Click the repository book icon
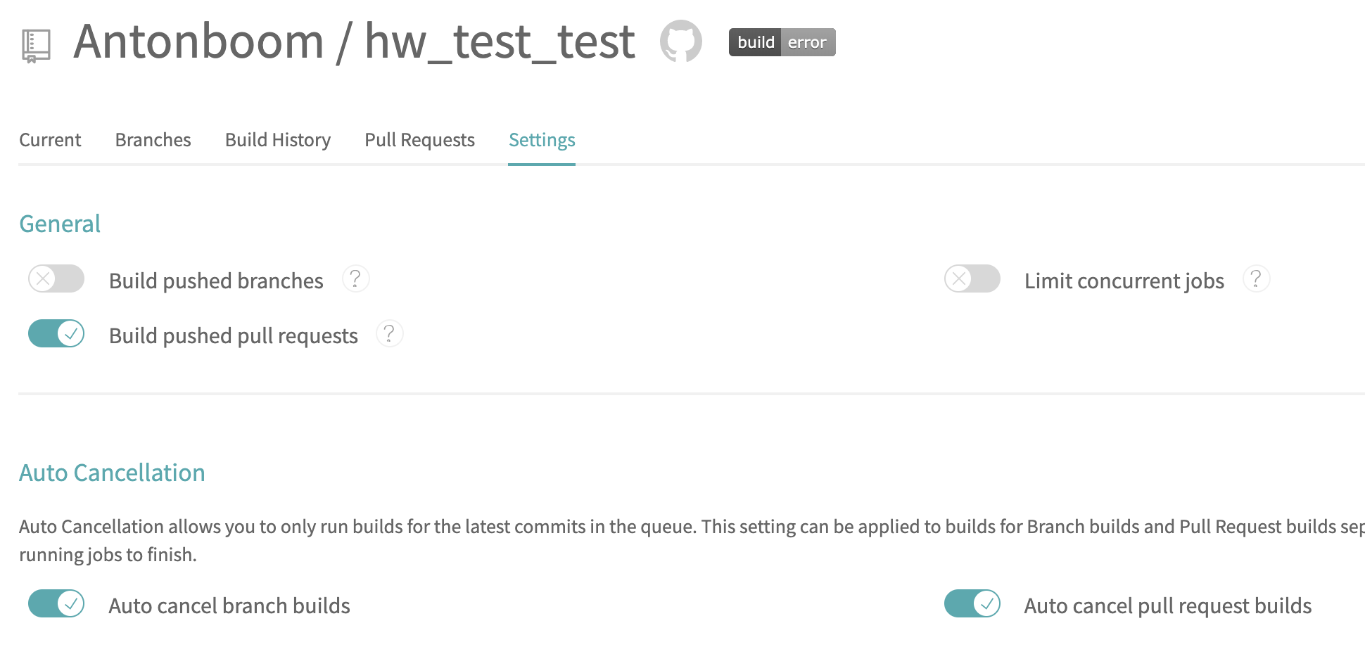 tap(36, 46)
